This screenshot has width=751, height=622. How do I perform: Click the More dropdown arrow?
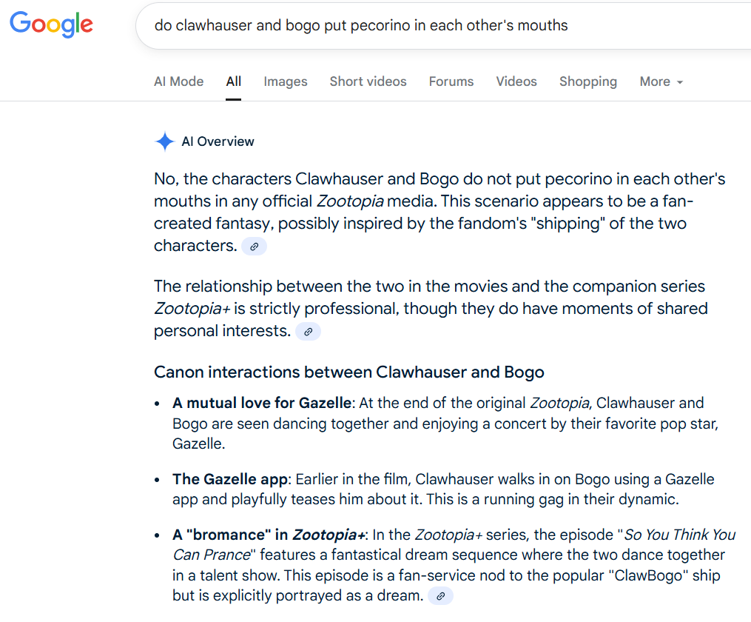[680, 82]
